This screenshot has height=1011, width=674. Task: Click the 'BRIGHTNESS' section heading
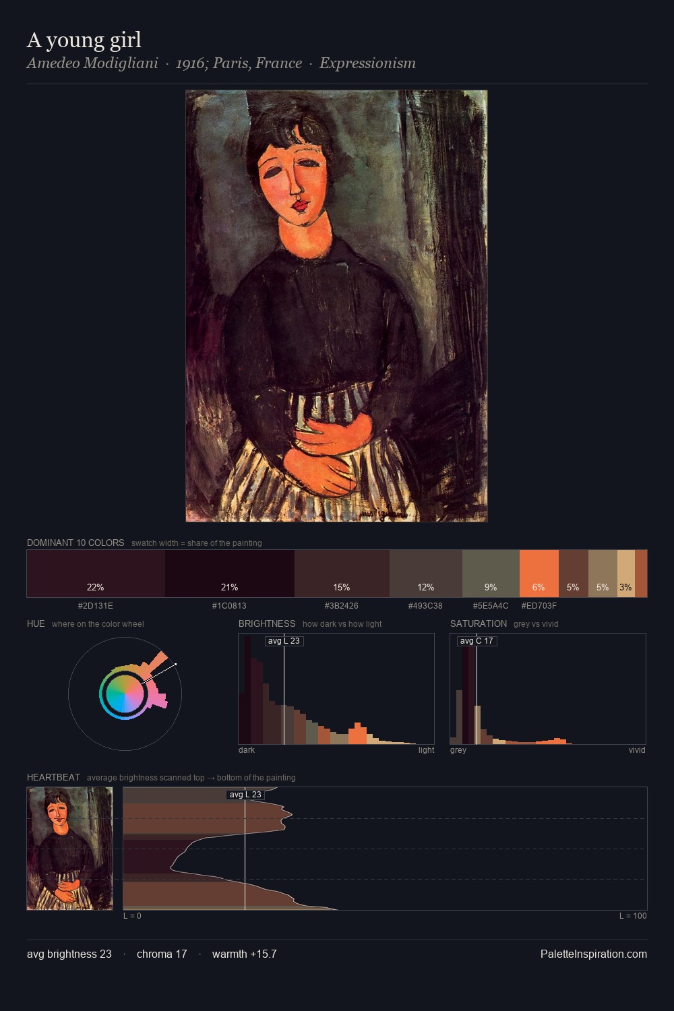click(267, 623)
